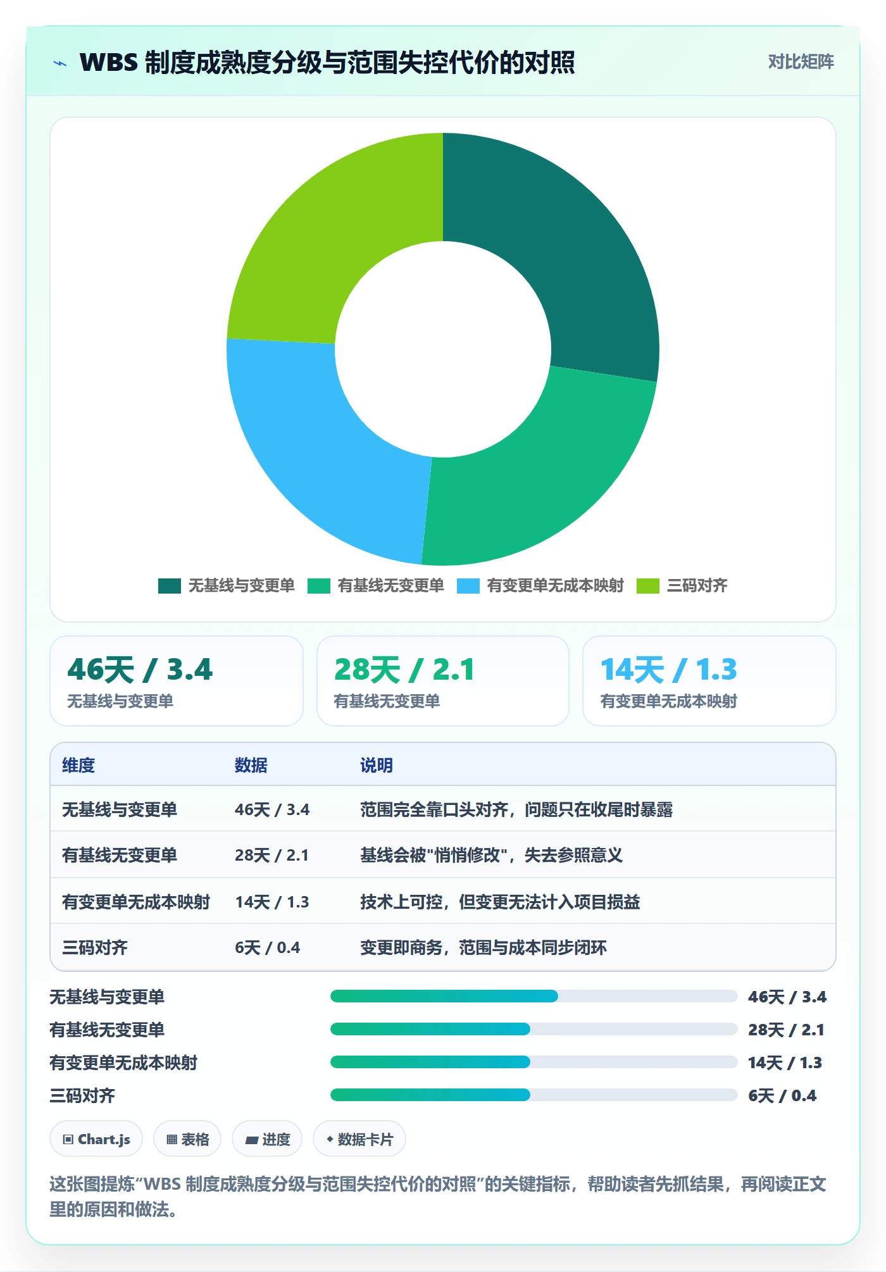Click progress label 三码对齐
This screenshot has width=886, height=1272.
[82, 1095]
